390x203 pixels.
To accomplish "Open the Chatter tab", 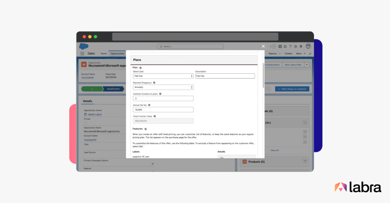I will [289, 54].
